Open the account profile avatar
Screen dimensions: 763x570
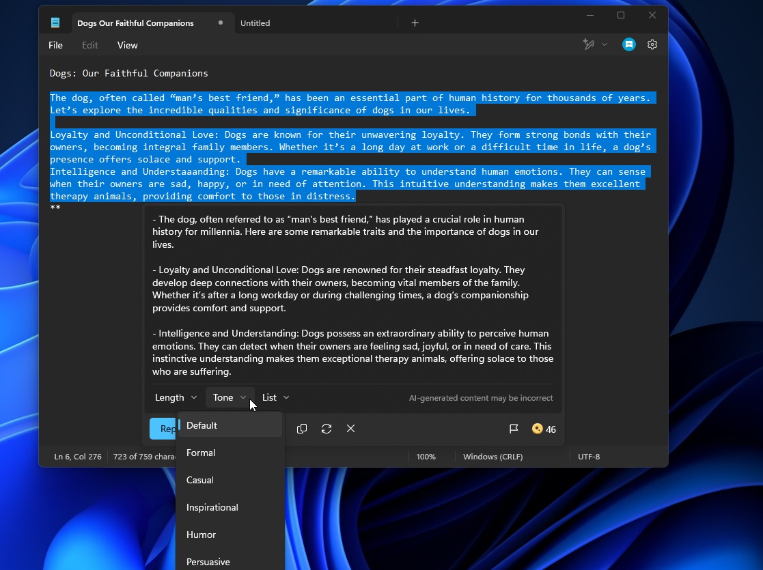pyautogui.click(x=628, y=44)
